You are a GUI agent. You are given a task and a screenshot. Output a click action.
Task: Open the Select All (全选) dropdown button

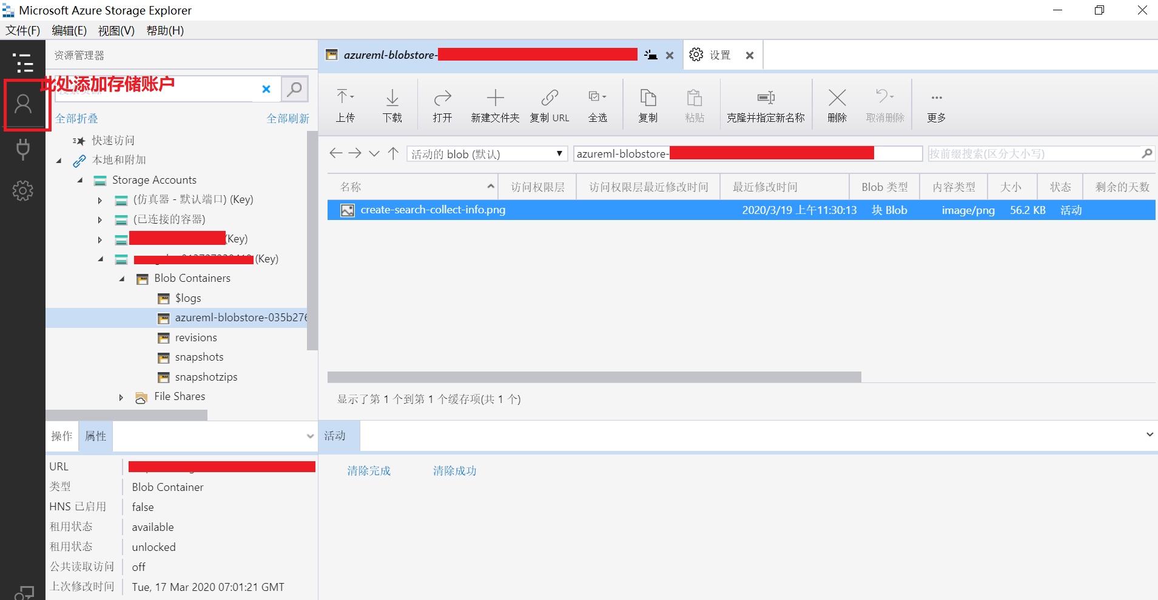[598, 105]
